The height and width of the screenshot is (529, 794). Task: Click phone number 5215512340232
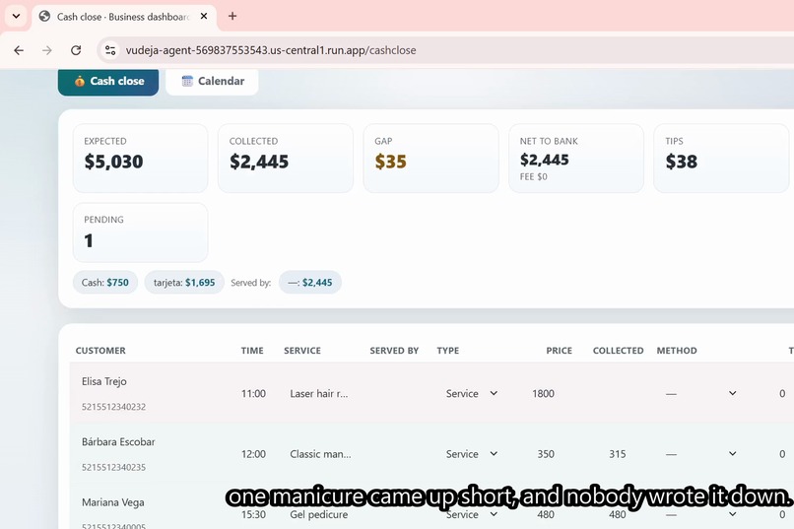coord(114,407)
